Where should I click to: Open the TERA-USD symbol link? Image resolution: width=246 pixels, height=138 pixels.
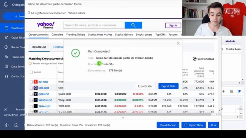tap(45, 106)
